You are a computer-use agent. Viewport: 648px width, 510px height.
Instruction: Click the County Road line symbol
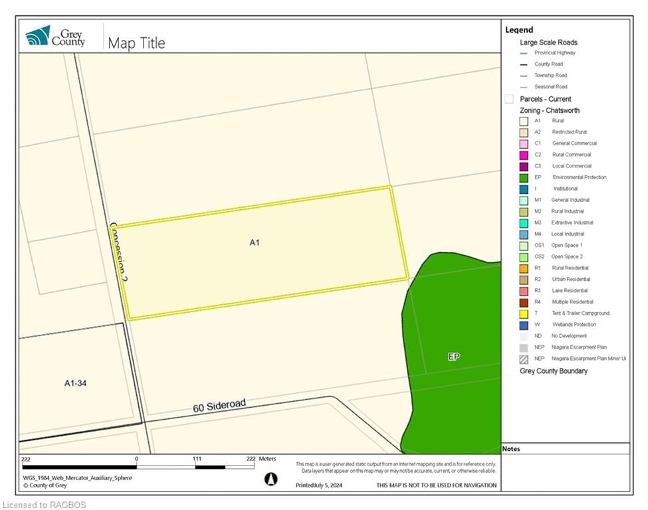(524, 64)
